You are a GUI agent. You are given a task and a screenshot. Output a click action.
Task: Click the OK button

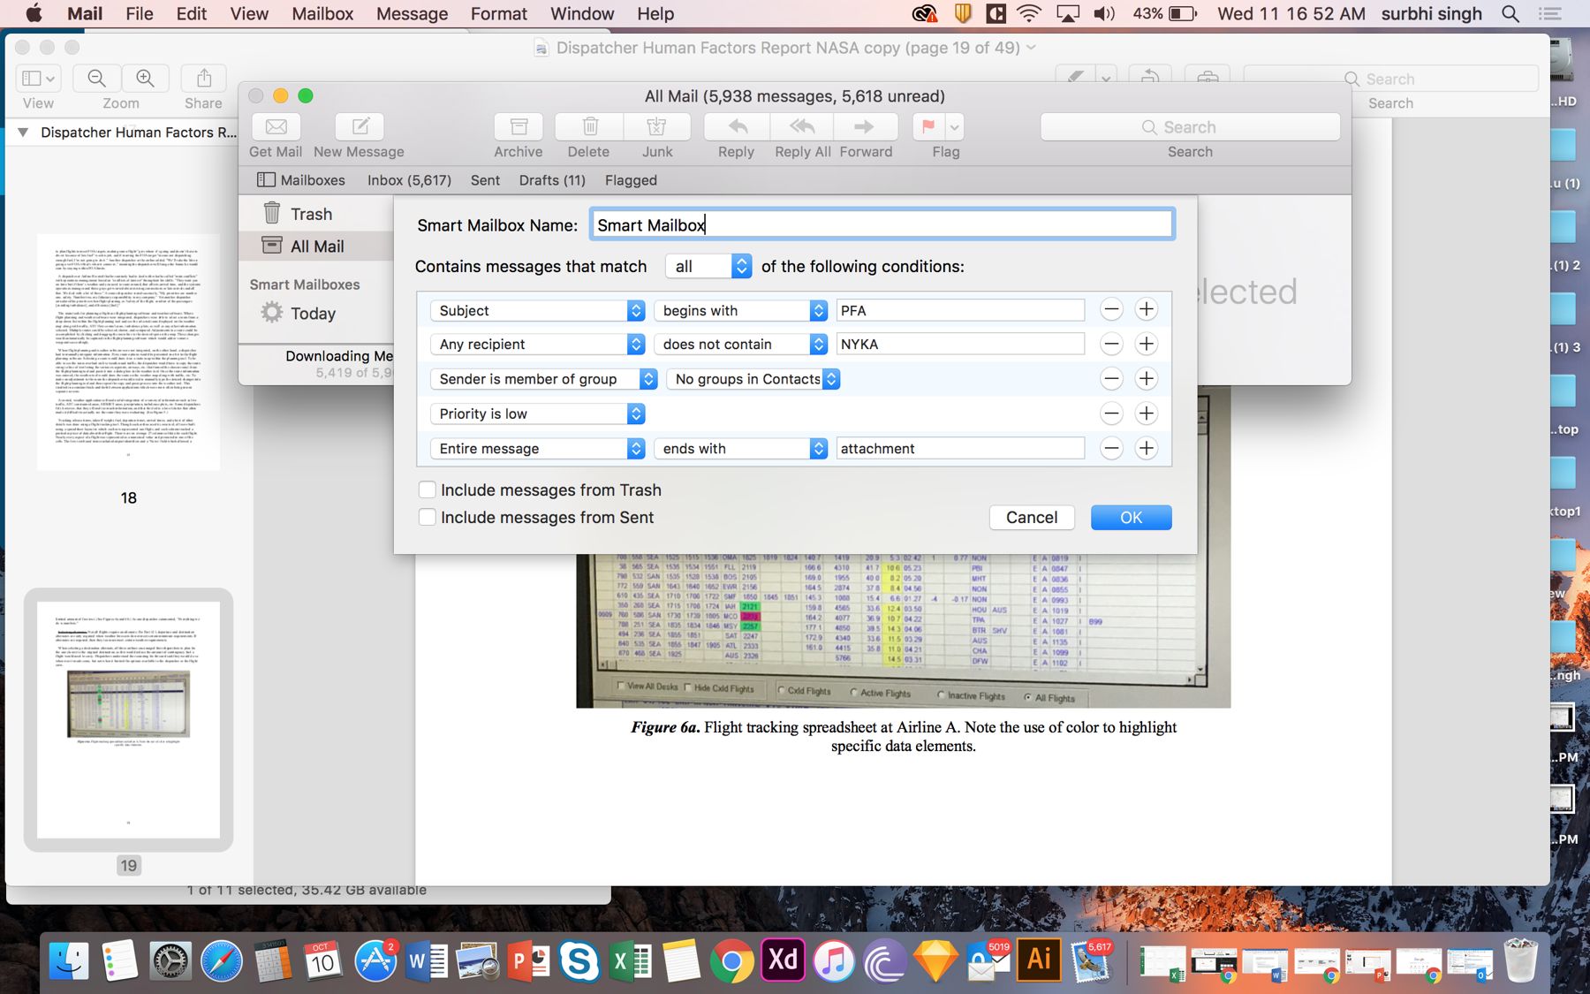pyautogui.click(x=1131, y=517)
